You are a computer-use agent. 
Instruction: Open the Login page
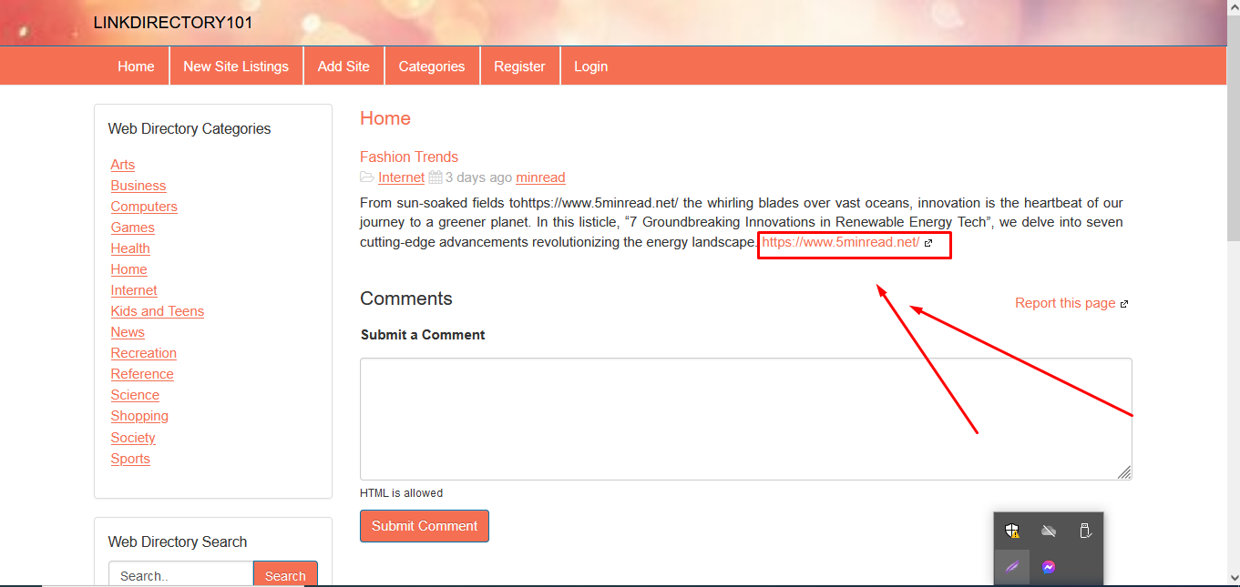pyautogui.click(x=590, y=66)
